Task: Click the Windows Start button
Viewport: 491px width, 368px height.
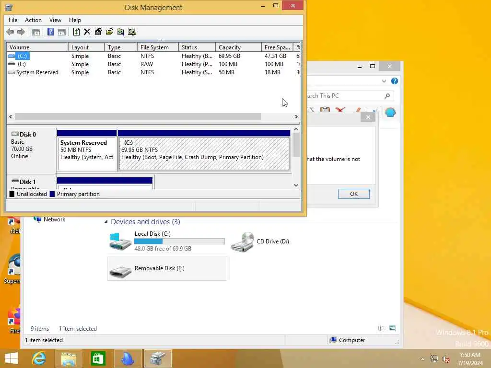Action: [x=12, y=358]
